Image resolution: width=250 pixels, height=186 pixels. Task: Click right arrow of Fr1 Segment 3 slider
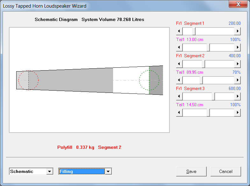237,96
